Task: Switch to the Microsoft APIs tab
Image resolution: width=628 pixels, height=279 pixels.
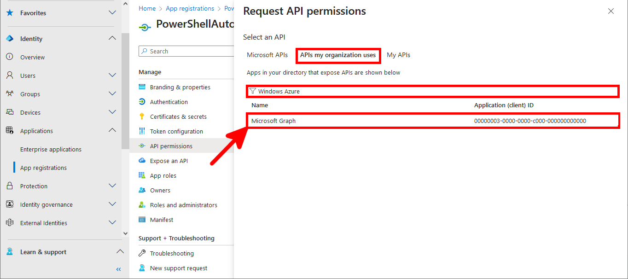Action: [x=267, y=55]
